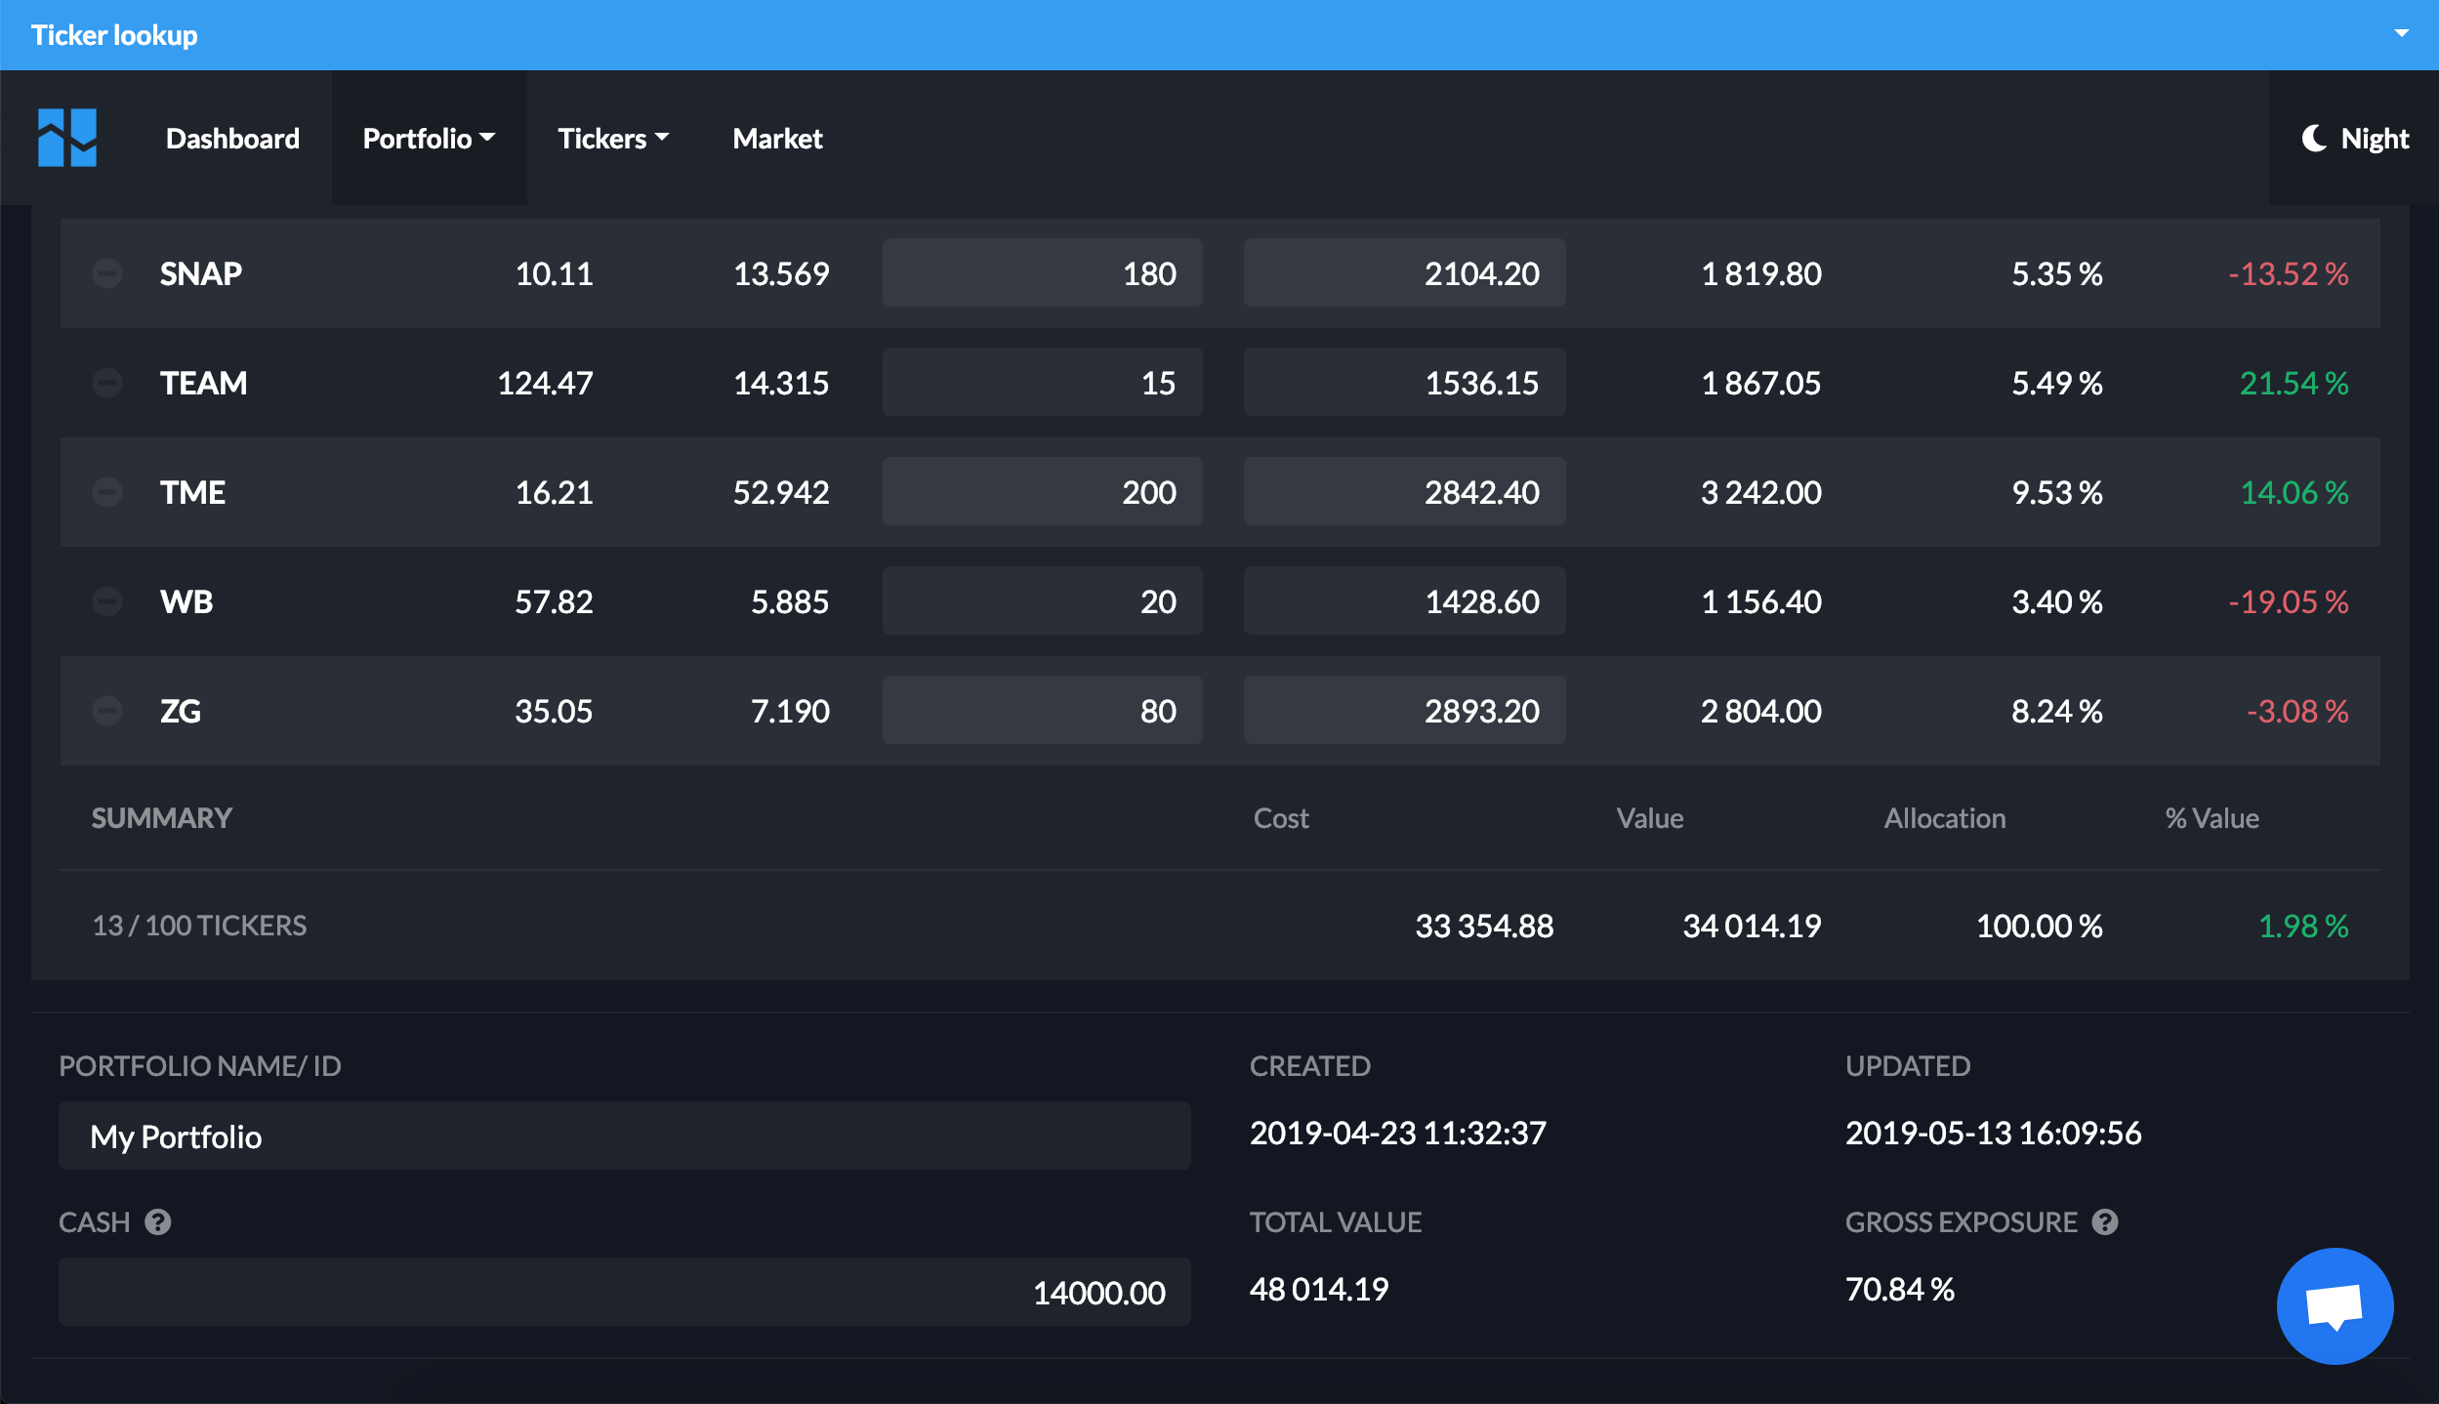Click the SNAP ticker symbol link
The image size is (2439, 1404).
[x=201, y=273]
